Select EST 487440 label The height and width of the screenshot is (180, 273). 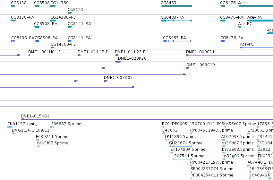tap(255, 162)
